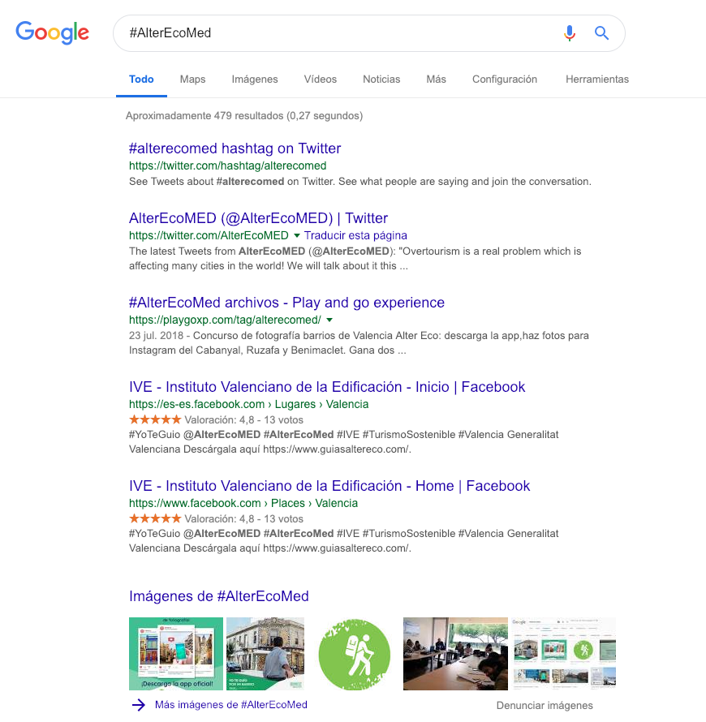Click Traducir esta página link

355,236
